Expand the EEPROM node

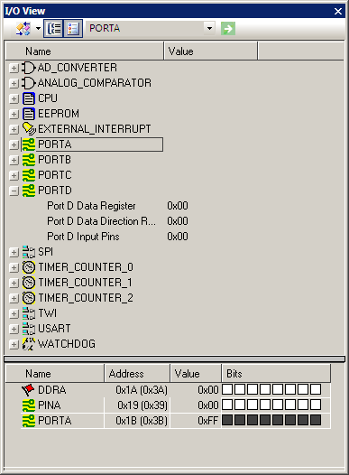click(x=14, y=114)
